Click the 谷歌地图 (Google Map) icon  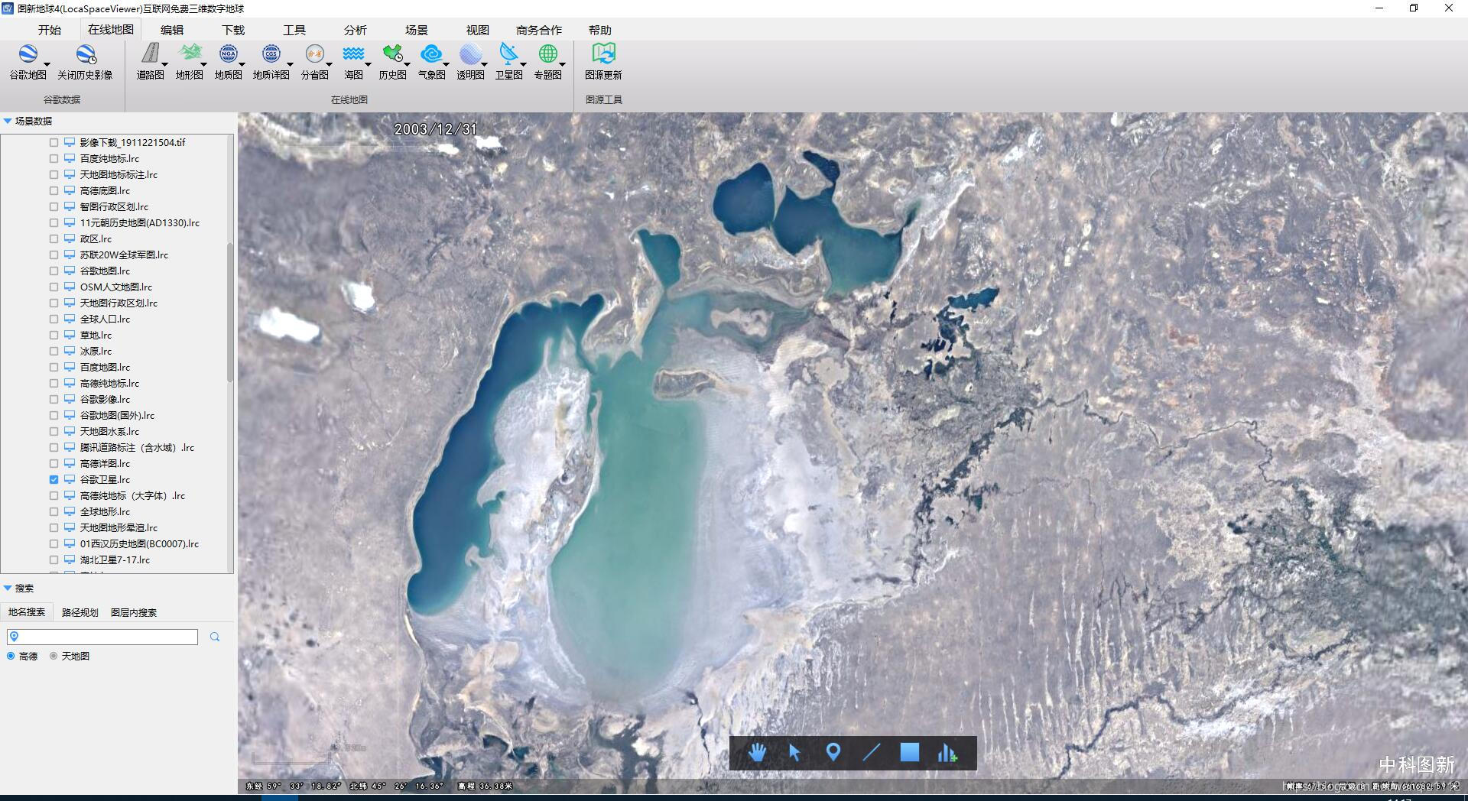coord(28,54)
